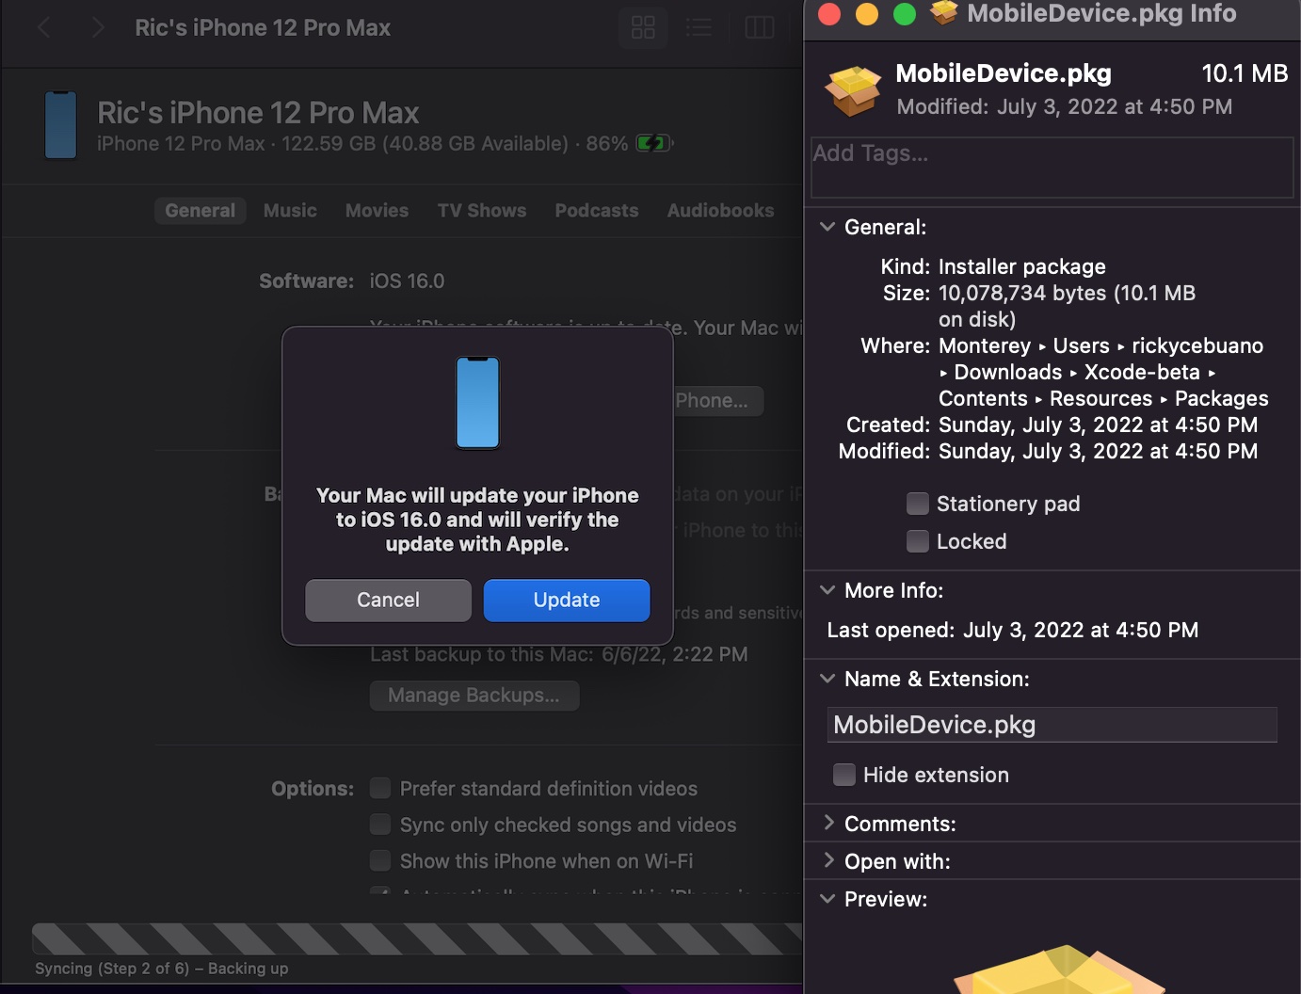
Task: Switch Finder to list view
Action: pyautogui.click(x=699, y=27)
